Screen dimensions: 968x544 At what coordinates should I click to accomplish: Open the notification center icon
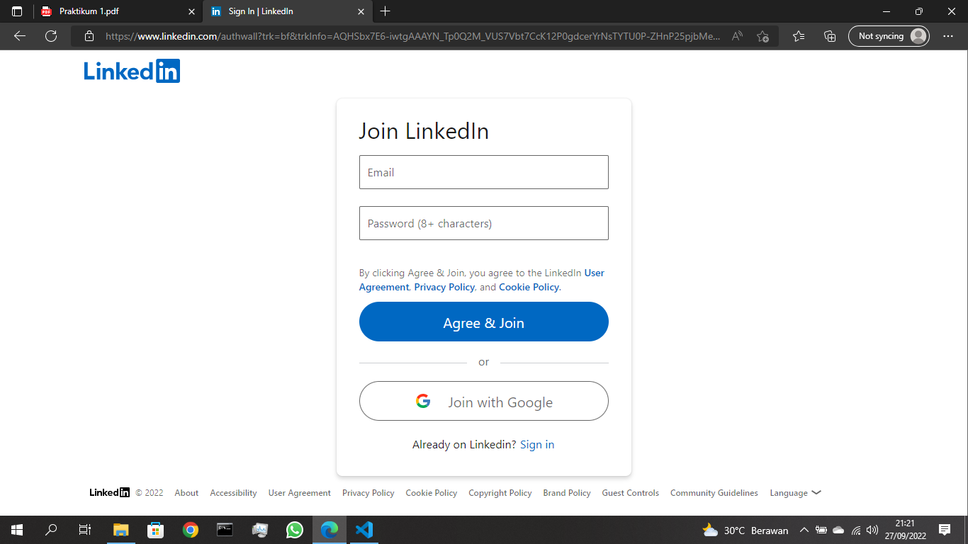click(944, 530)
